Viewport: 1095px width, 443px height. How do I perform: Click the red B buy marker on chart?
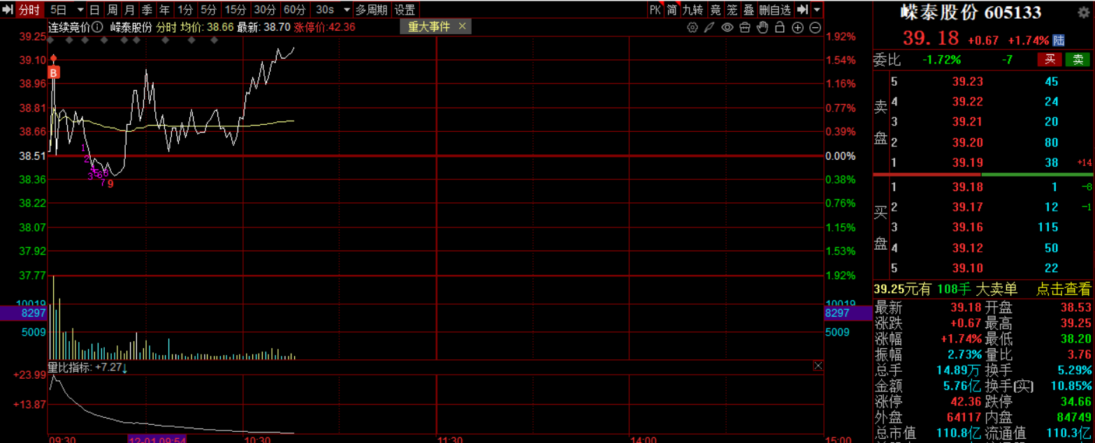coord(54,72)
